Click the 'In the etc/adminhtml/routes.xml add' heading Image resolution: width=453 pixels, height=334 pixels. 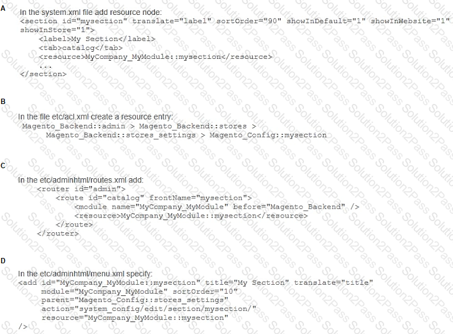coord(81,180)
